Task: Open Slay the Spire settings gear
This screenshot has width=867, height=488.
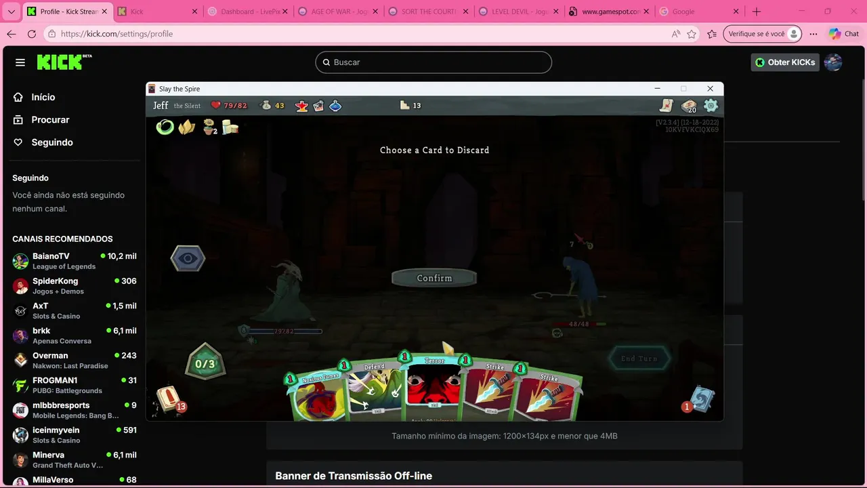Action: (711, 105)
